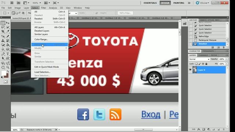235x132 pixels.
Task: Toggle lock position
Action: 203,64
